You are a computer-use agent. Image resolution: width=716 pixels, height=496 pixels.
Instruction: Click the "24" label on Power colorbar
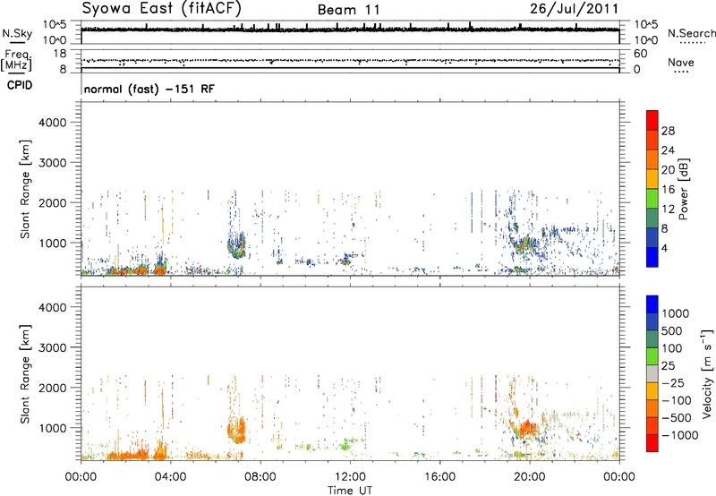point(668,150)
